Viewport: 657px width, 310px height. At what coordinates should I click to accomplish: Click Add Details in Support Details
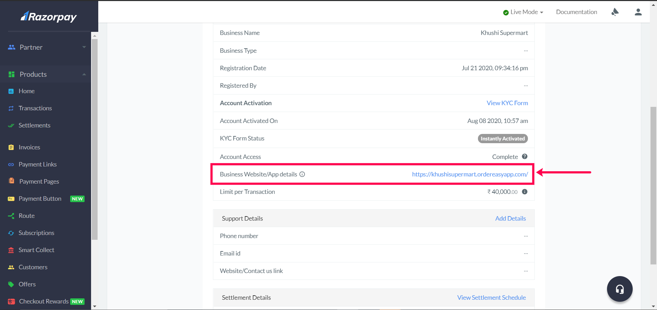pyautogui.click(x=510, y=219)
